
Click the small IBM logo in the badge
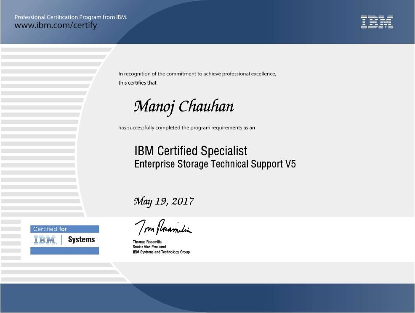point(45,240)
